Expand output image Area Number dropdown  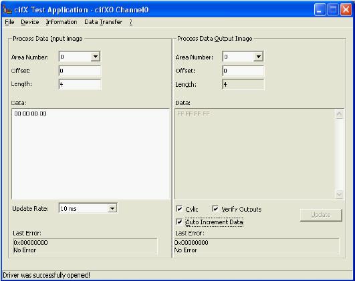coord(259,57)
